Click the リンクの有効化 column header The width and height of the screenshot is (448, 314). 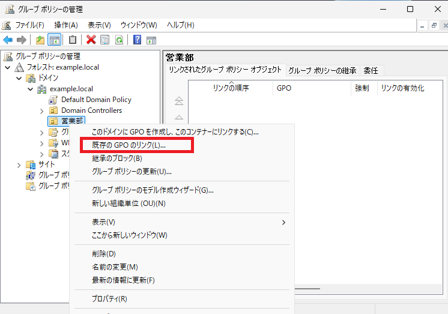coord(410,88)
